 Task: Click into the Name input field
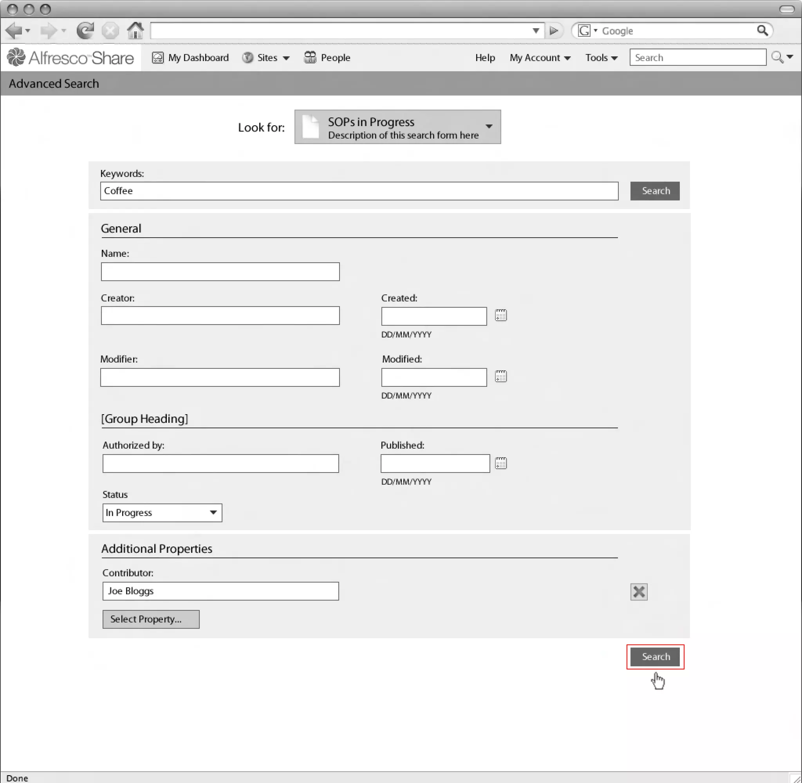click(220, 272)
